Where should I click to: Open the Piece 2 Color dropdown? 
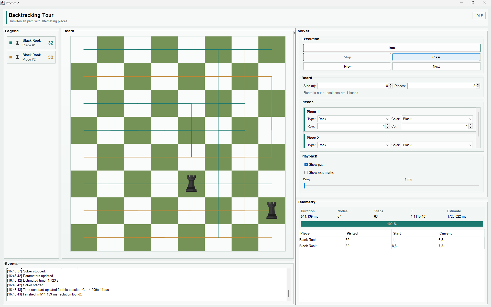click(437, 145)
